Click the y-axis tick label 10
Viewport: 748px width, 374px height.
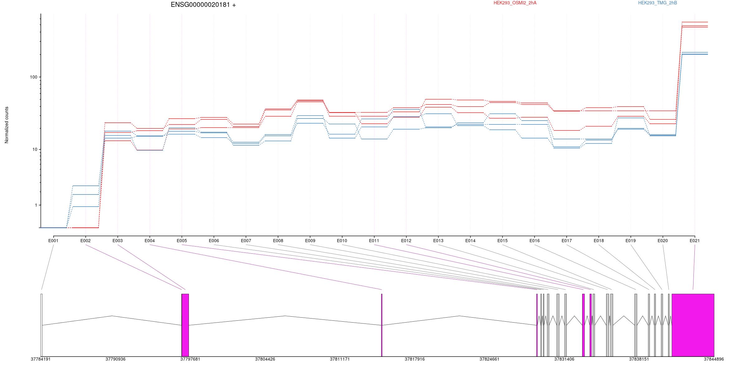pos(35,150)
